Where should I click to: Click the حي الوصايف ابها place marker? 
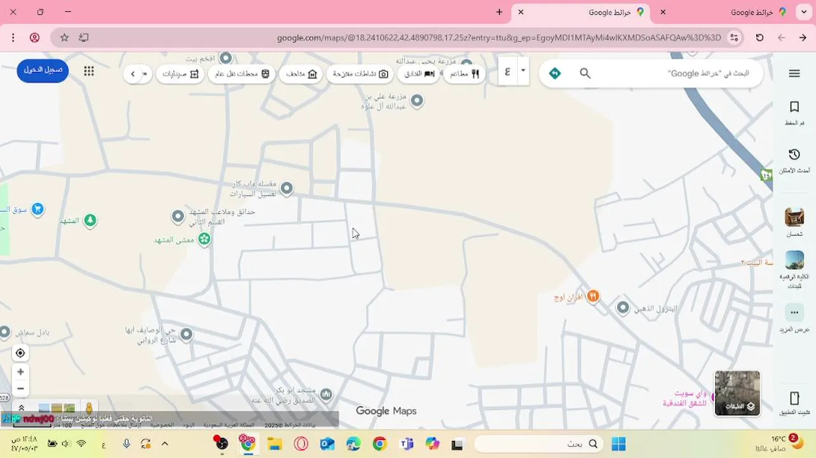tap(186, 334)
